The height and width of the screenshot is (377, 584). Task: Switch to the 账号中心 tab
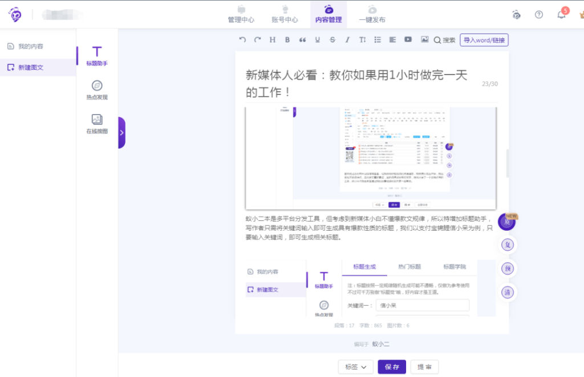coord(284,14)
